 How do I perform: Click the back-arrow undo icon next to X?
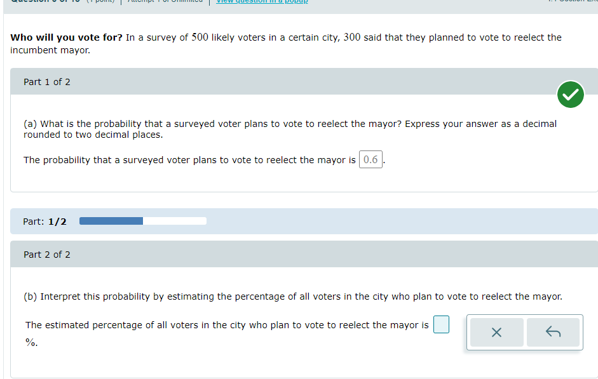[x=553, y=332]
